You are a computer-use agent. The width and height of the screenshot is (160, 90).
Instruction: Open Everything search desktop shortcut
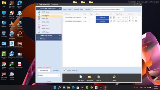point(19,34)
